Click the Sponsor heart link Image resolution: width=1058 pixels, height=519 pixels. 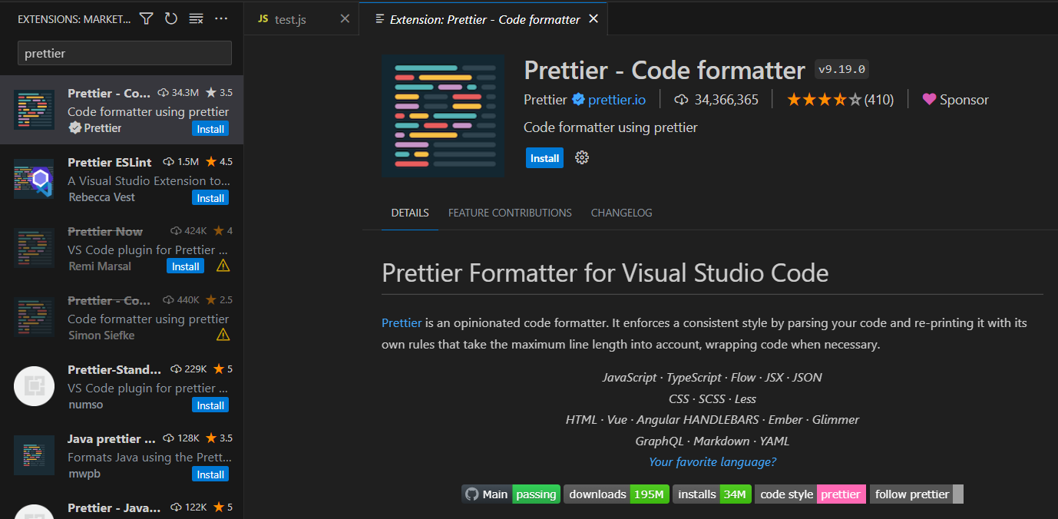(955, 100)
